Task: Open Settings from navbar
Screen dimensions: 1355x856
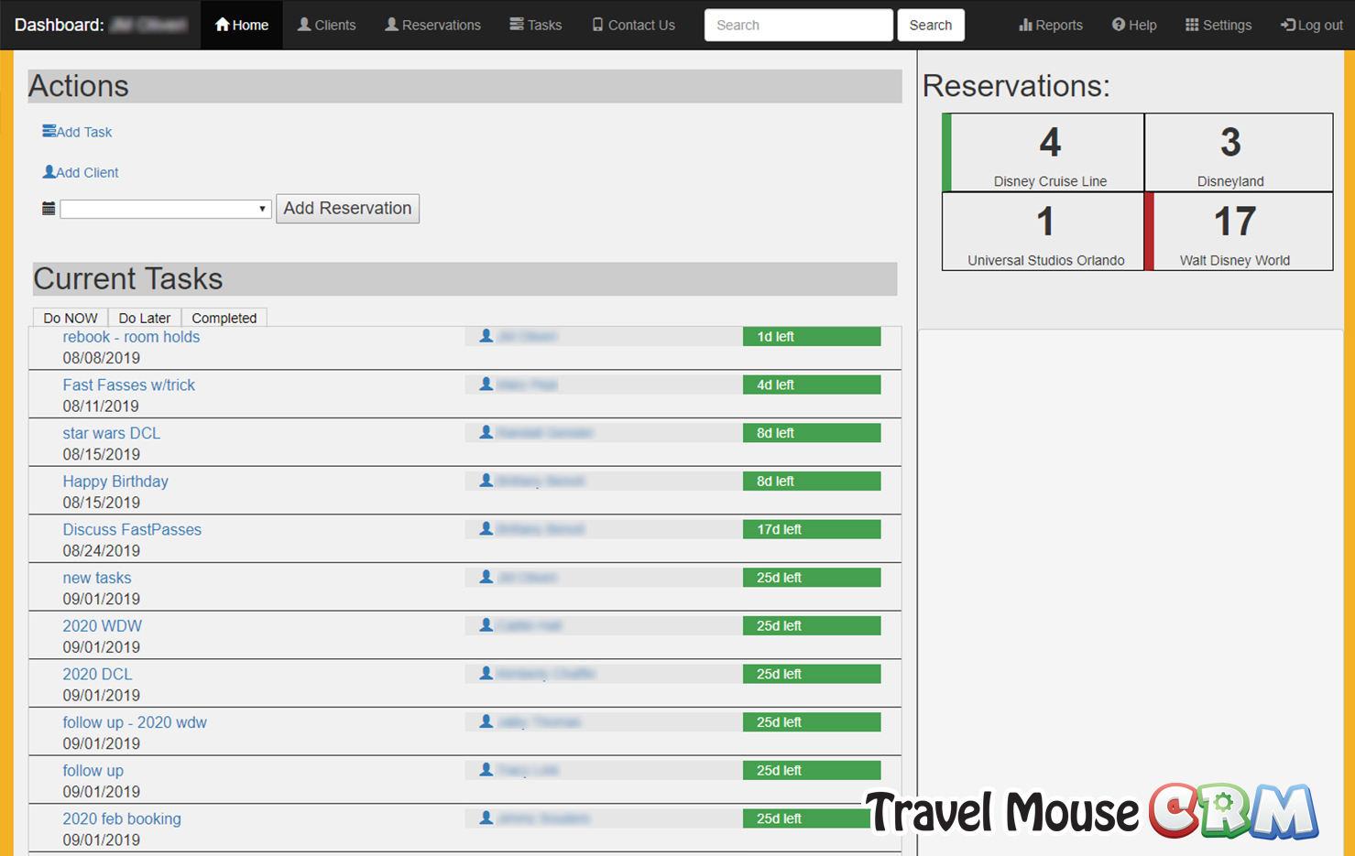Action: pos(1218,25)
